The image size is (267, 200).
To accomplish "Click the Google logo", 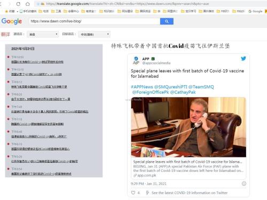I will pyautogui.click(x=12, y=21).
